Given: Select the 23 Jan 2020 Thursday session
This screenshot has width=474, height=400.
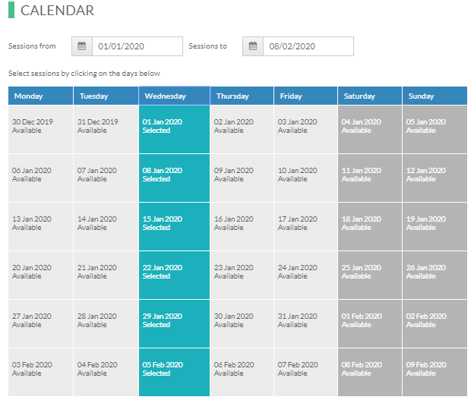Looking at the screenshot, I should (x=242, y=276).
